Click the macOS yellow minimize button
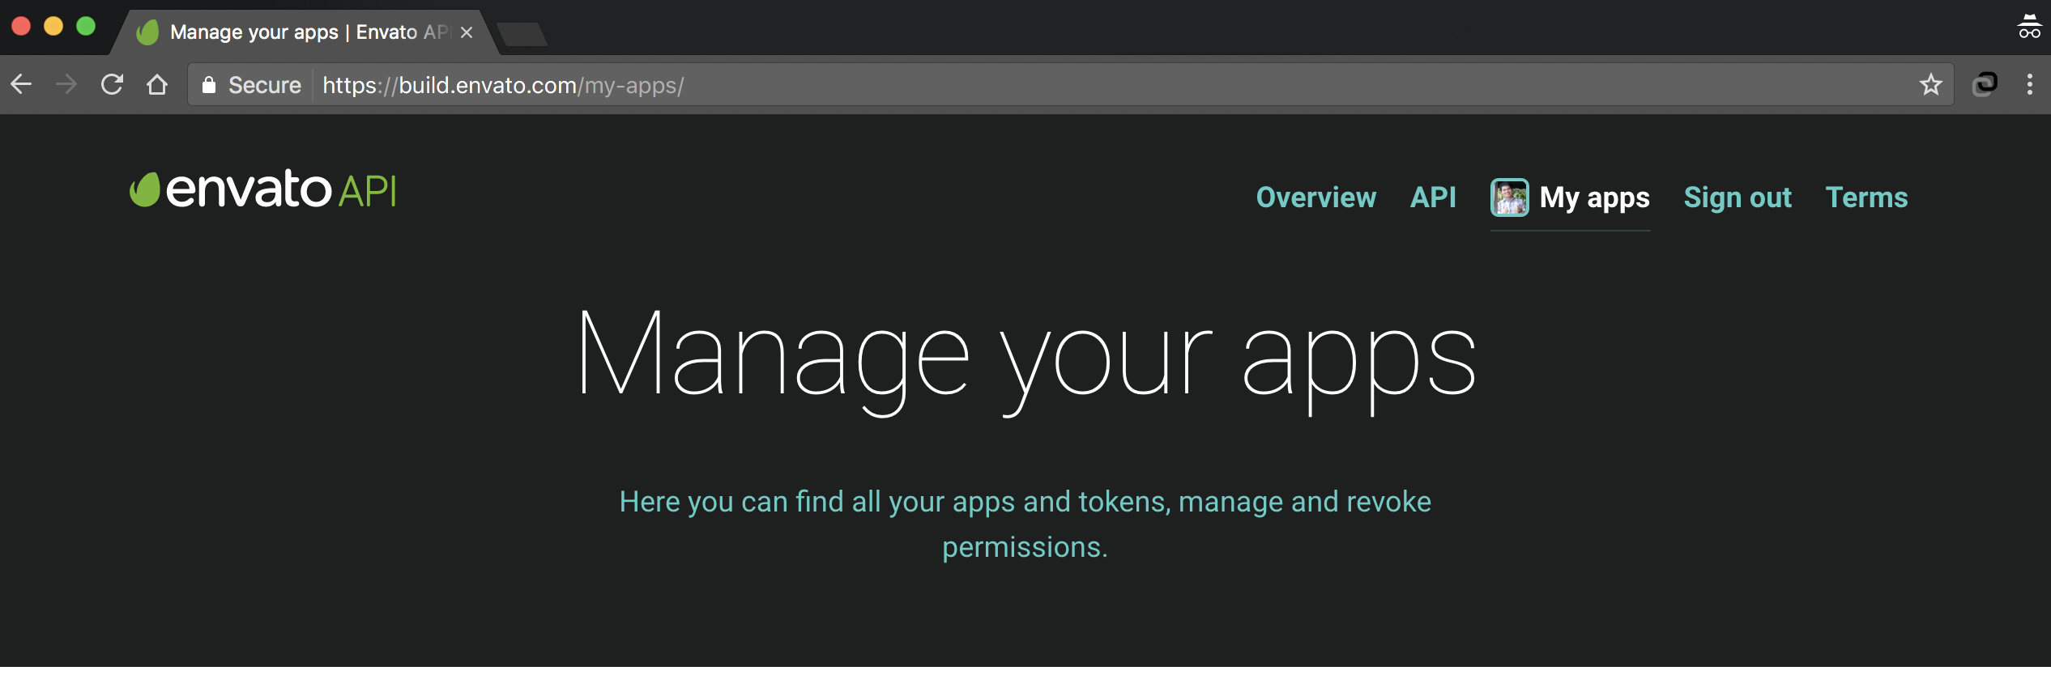The width and height of the screenshot is (2051, 675). click(x=53, y=26)
